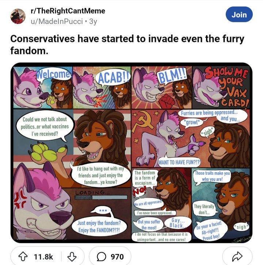Click the 970 comments count
This screenshot has width=263, height=265.
coord(117,257)
